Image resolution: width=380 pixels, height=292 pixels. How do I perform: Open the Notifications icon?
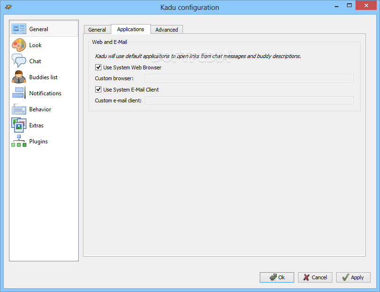pos(19,93)
